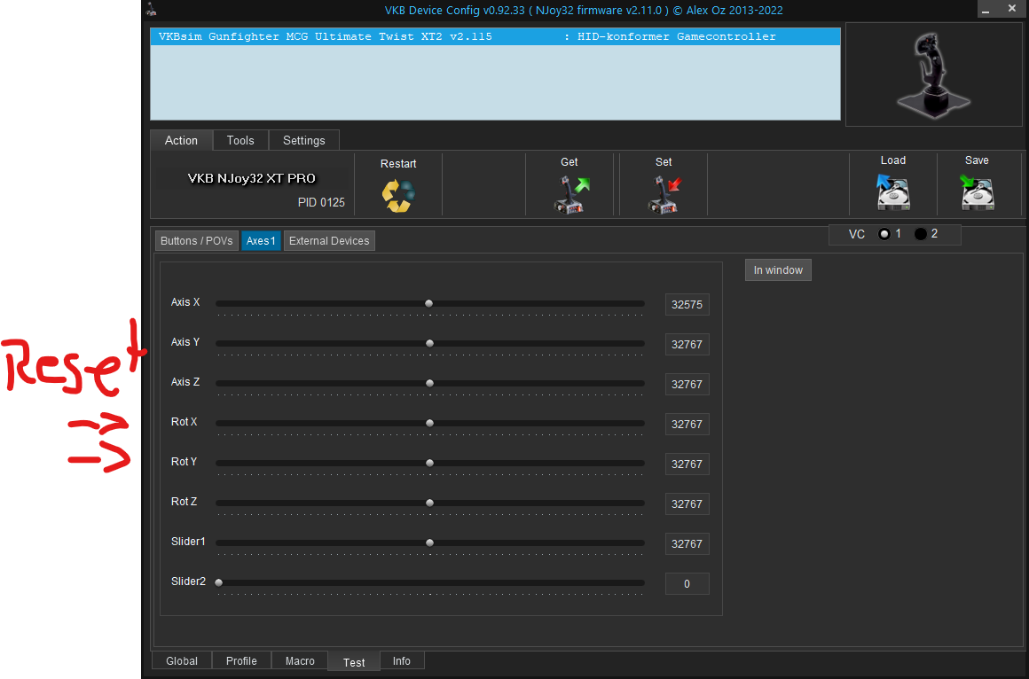
Task: Switch to External Devices tab
Action: pyautogui.click(x=329, y=241)
